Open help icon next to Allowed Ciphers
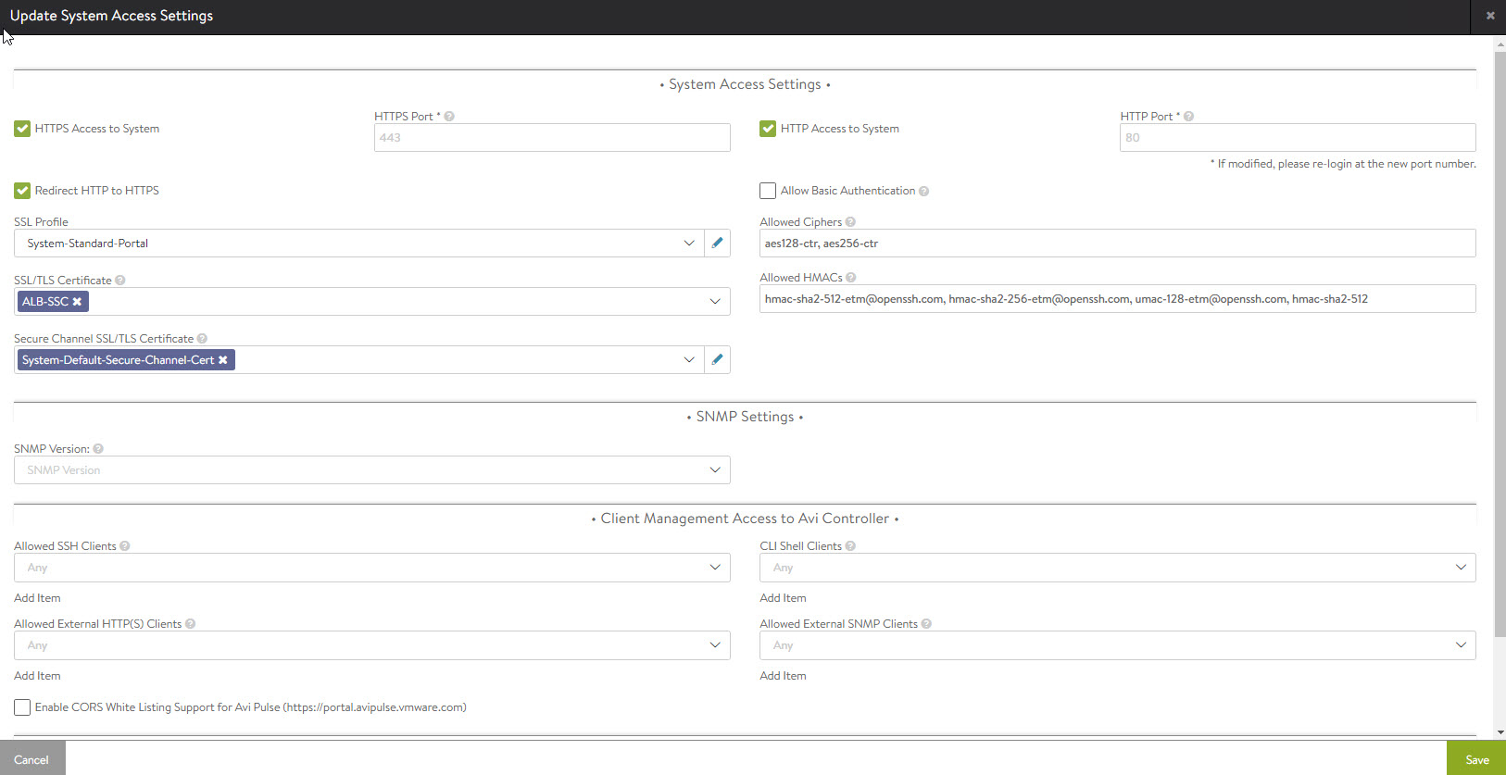The height and width of the screenshot is (775, 1506). 850,222
